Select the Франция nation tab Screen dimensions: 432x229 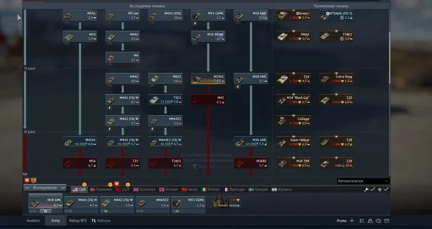click(x=234, y=189)
